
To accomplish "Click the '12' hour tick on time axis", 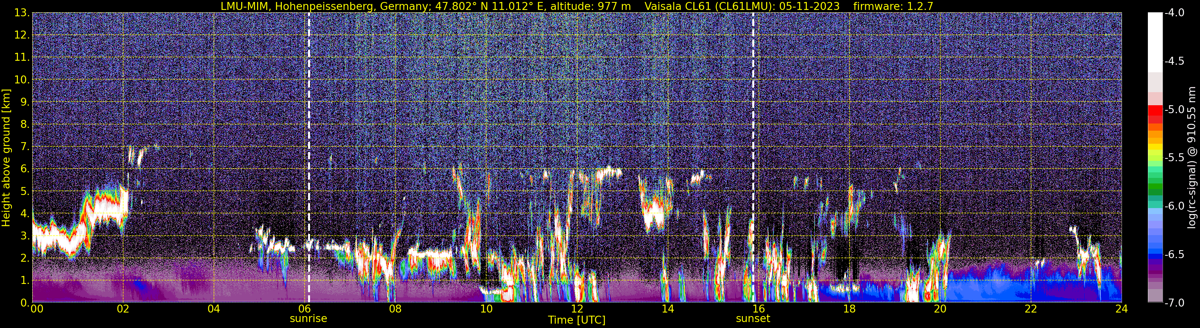I will click(x=577, y=309).
